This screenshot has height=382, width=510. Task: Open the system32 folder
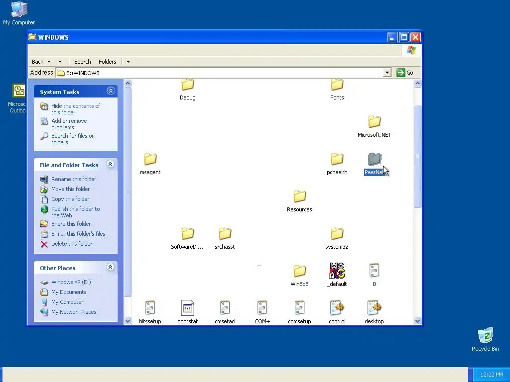click(337, 239)
